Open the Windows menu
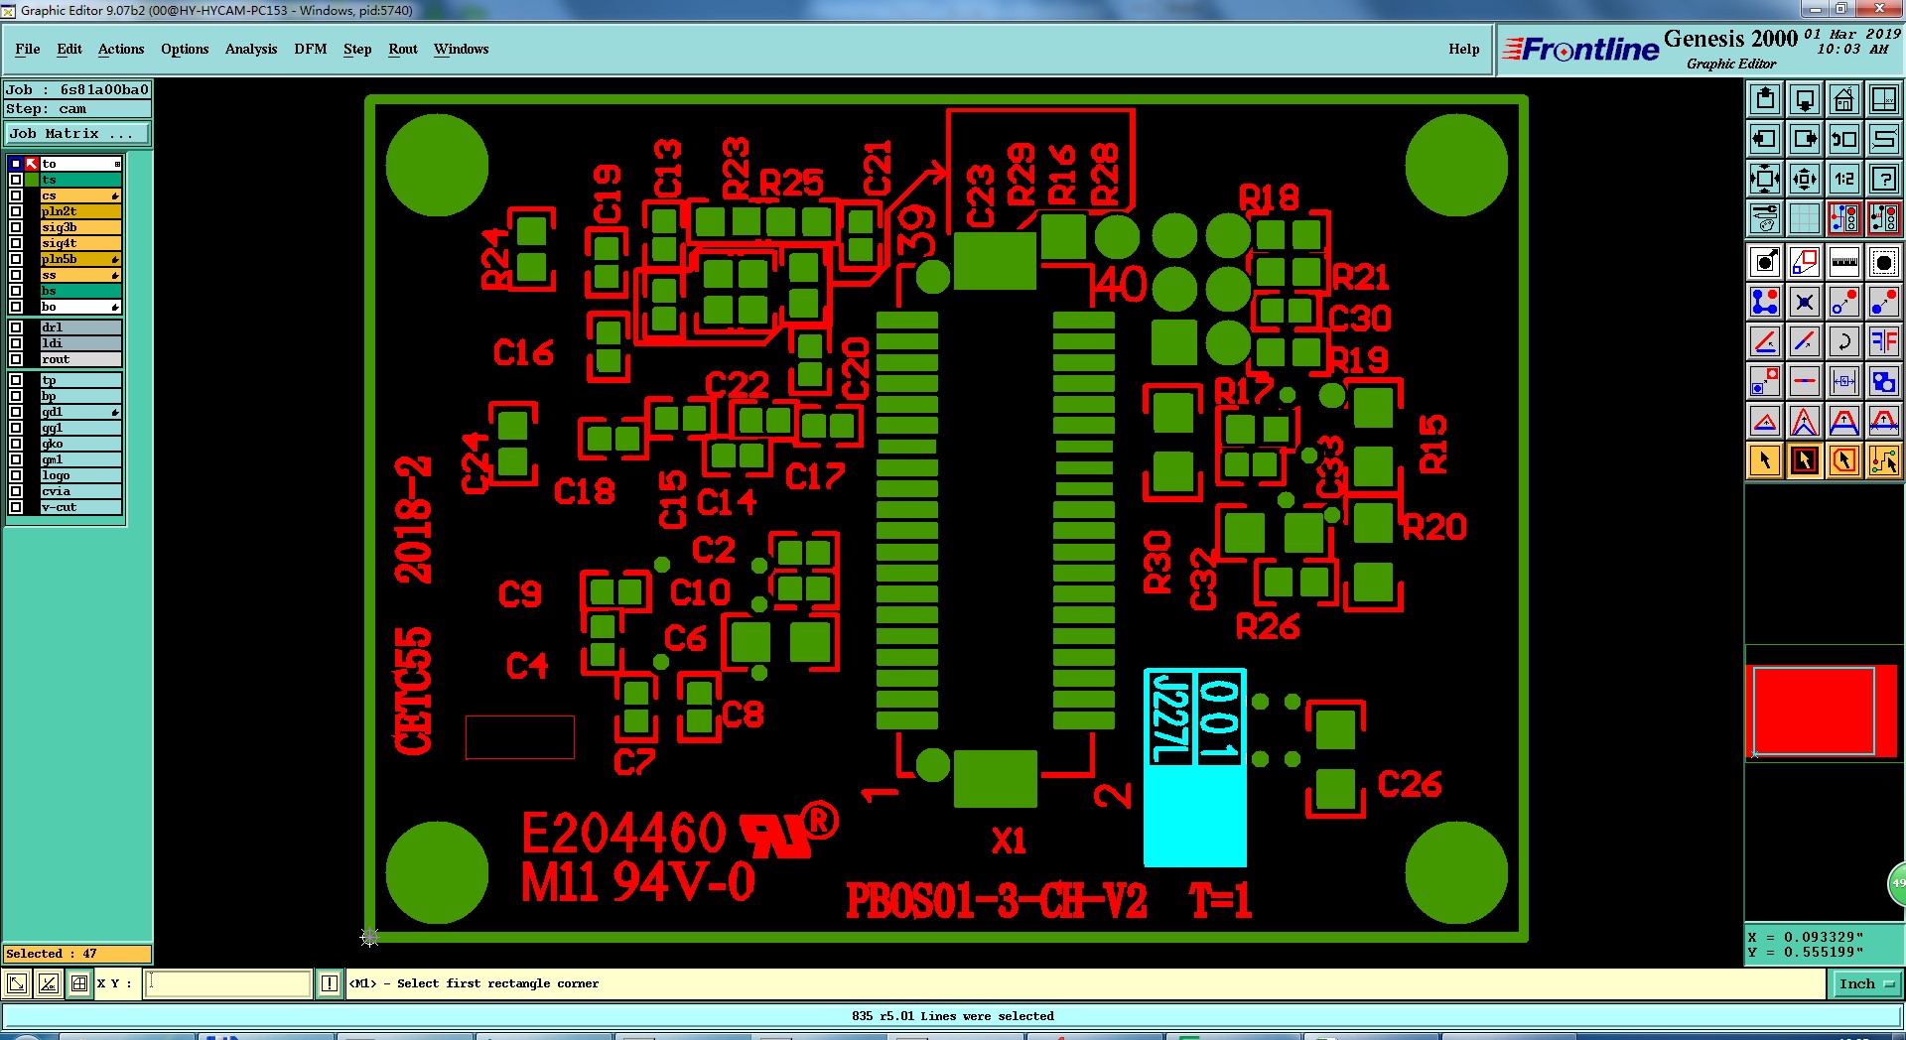The height and width of the screenshot is (1040, 1906). point(461,49)
